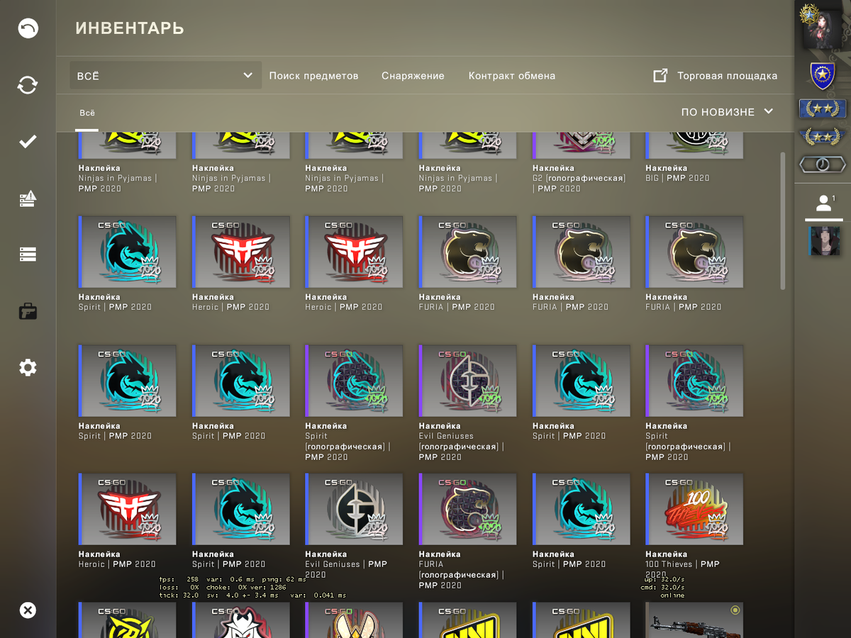Open the Торговая площадка marketplace link
Image resolution: width=851 pixels, height=638 pixels.
point(727,76)
